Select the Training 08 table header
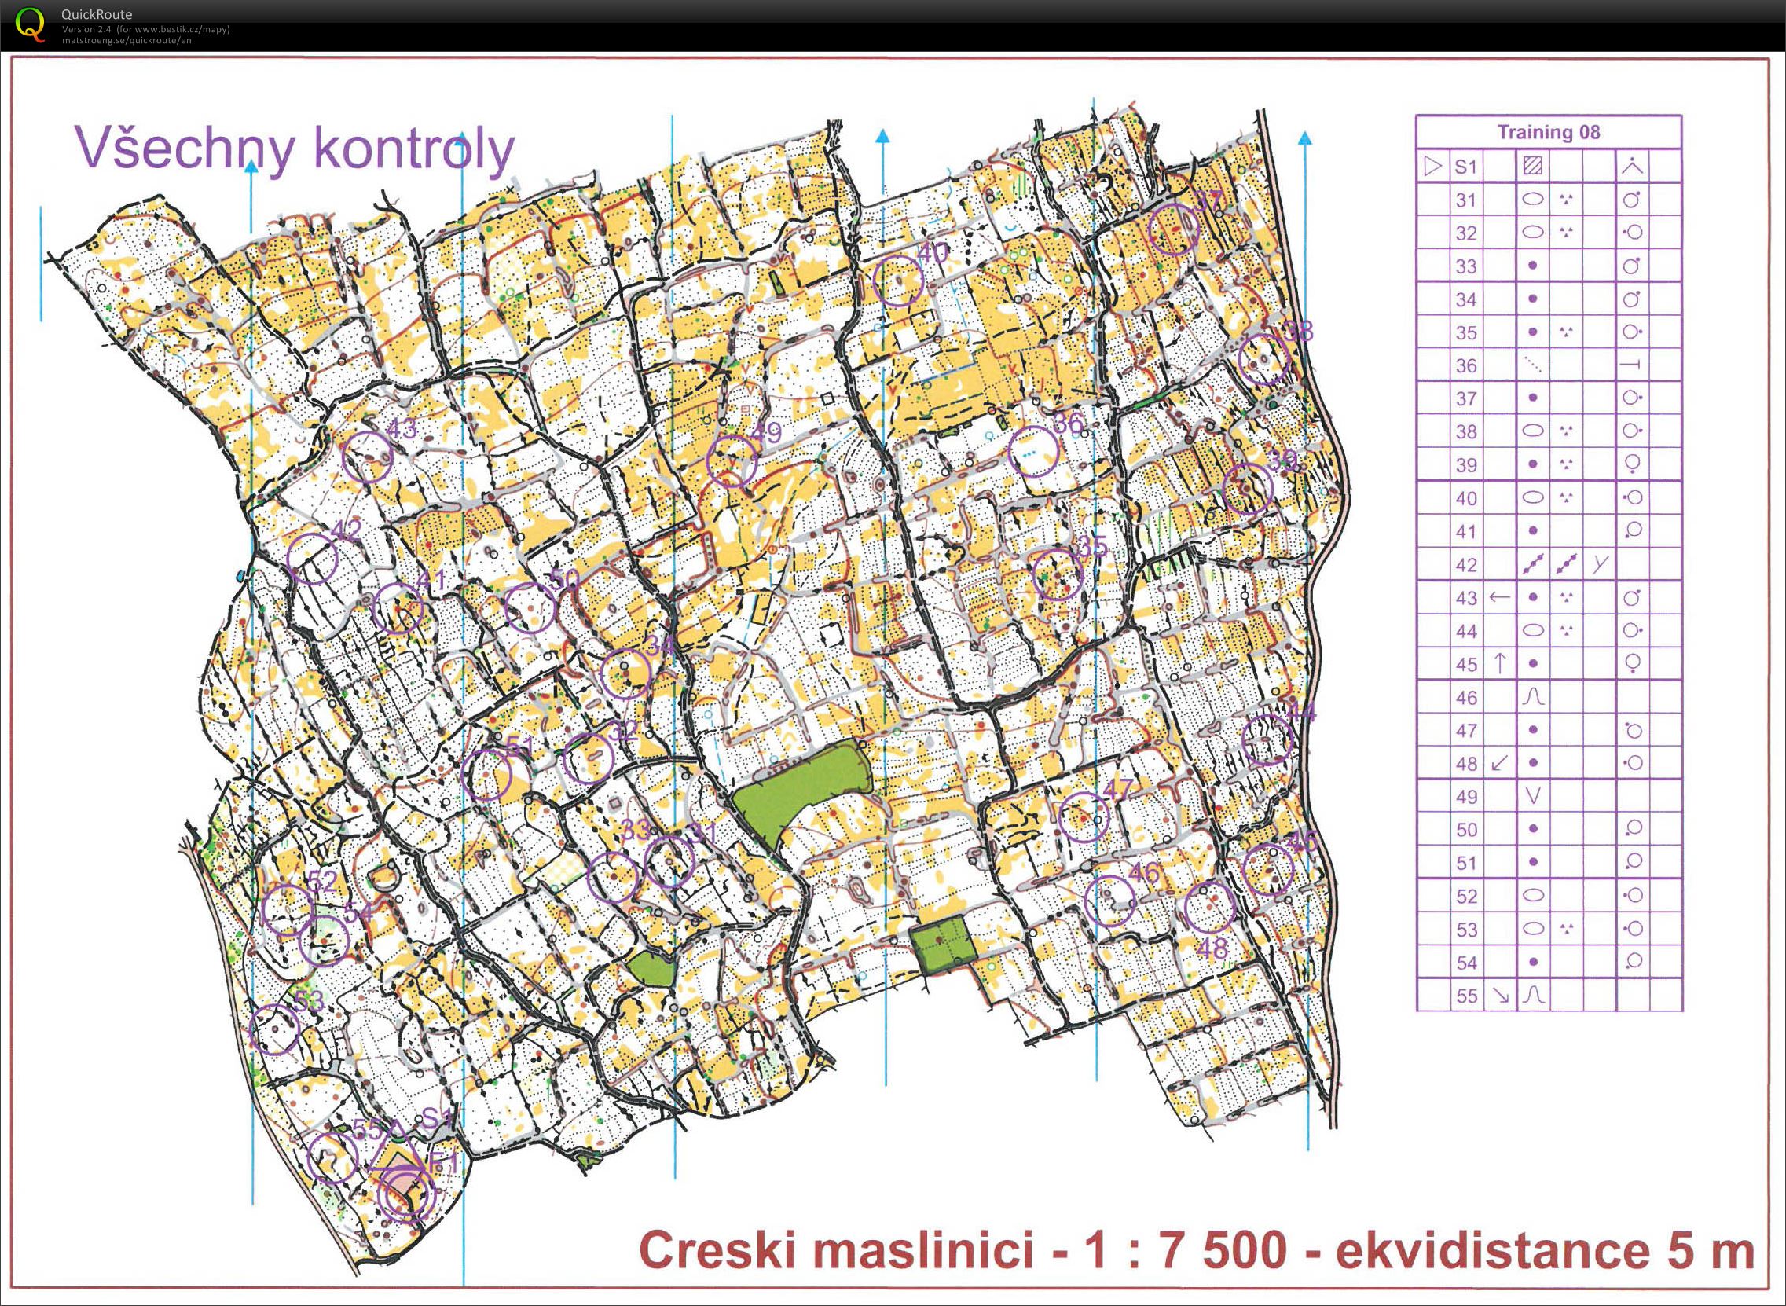This screenshot has height=1306, width=1786. [1548, 132]
